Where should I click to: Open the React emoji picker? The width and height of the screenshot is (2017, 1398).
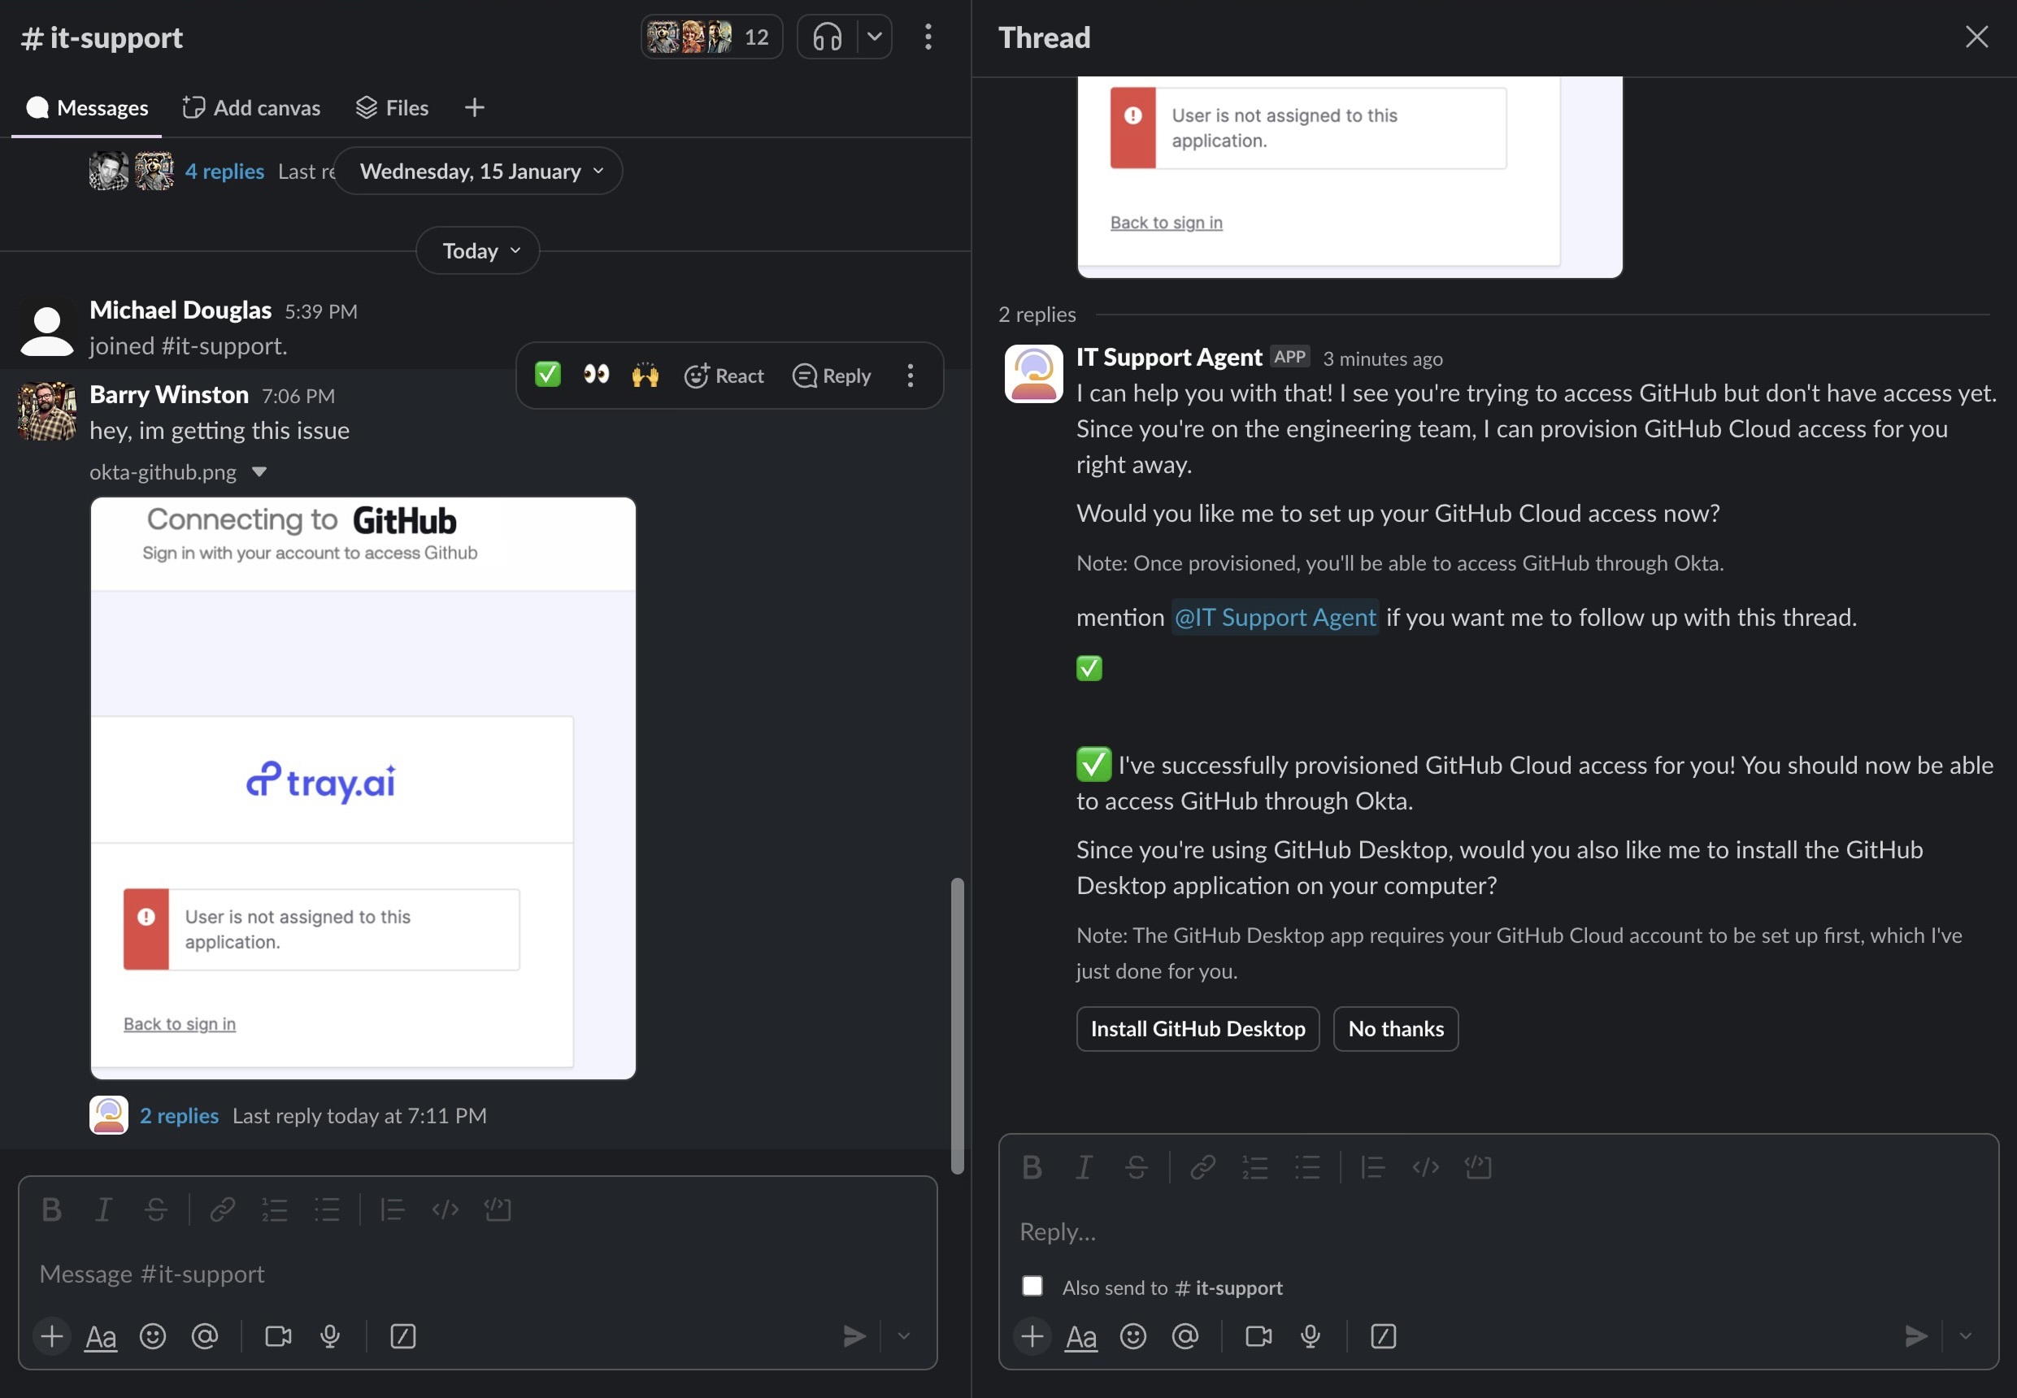pyautogui.click(x=724, y=376)
